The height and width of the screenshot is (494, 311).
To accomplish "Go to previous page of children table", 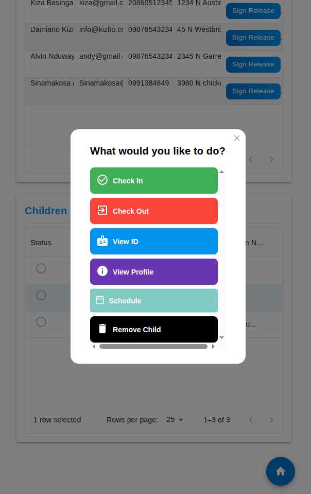I will [251, 420].
